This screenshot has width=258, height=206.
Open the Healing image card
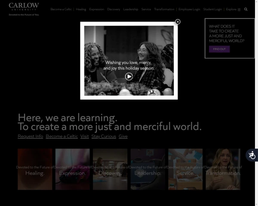(35, 169)
